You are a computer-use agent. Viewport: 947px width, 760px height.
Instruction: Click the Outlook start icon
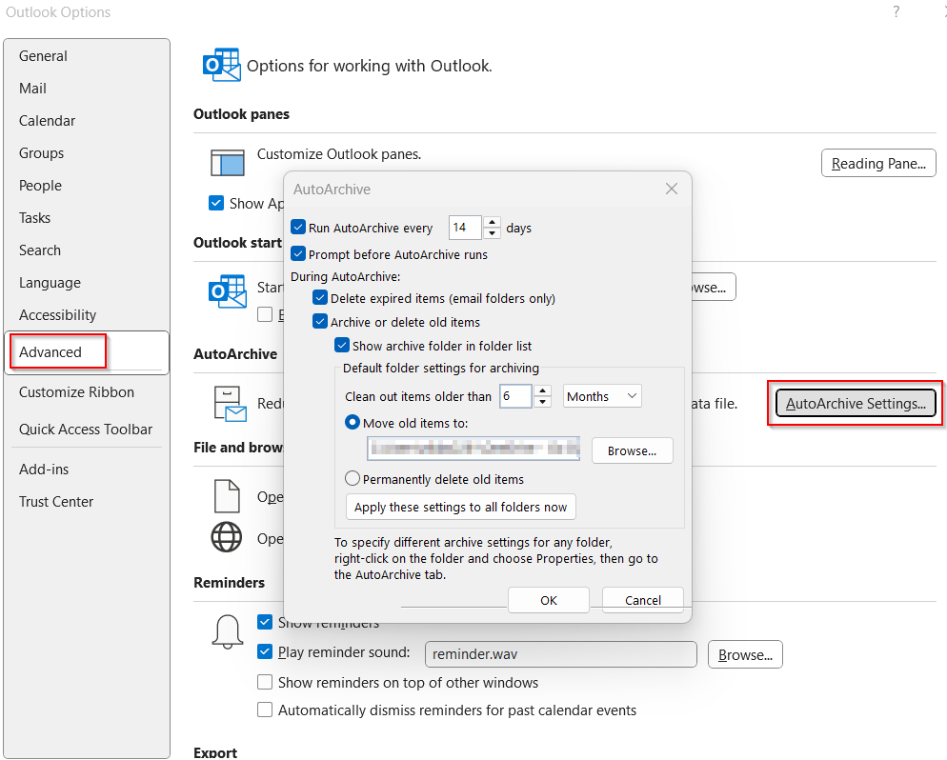pos(227,291)
